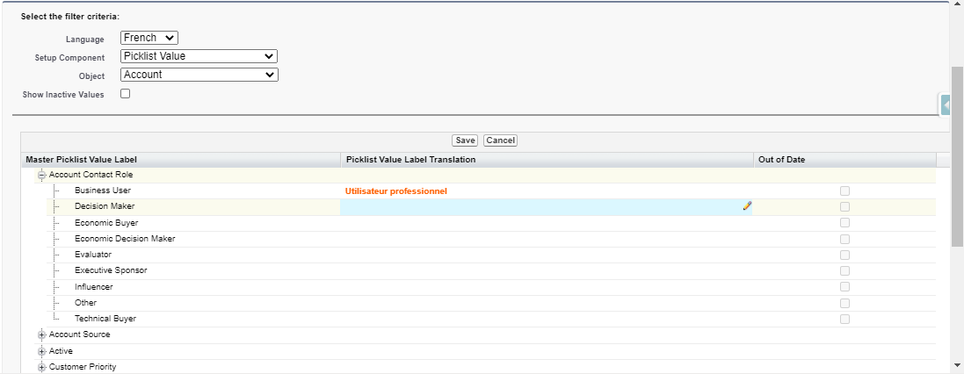
Task: Click the Cancel button
Action: point(500,140)
